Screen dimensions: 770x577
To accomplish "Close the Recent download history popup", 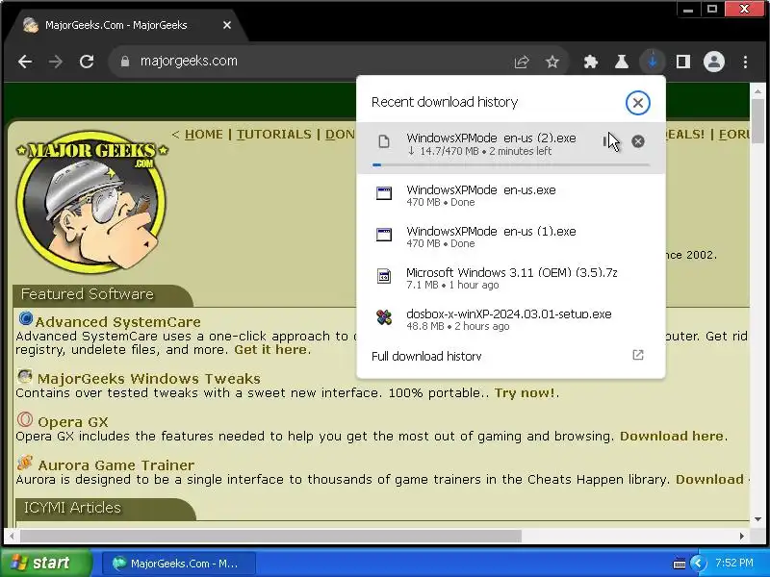I will click(638, 103).
